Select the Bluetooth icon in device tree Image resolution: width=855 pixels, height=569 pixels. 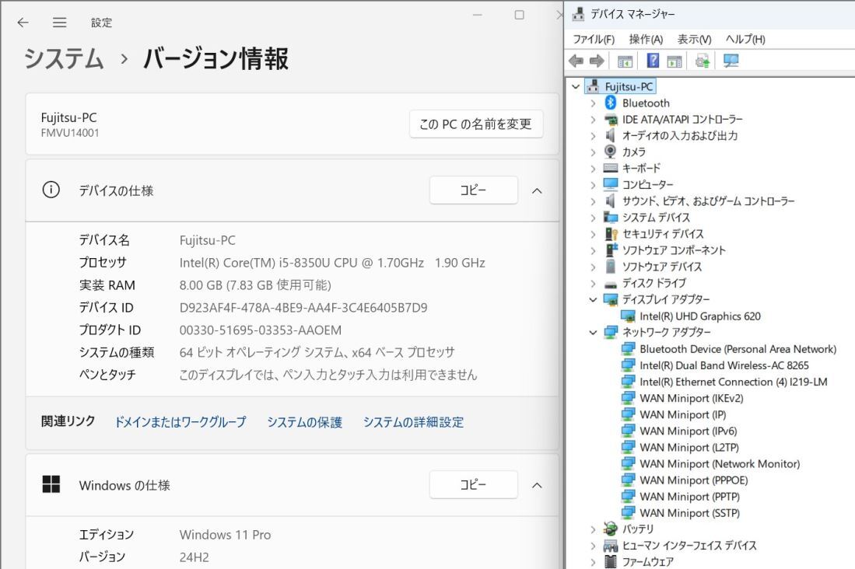[x=611, y=103]
